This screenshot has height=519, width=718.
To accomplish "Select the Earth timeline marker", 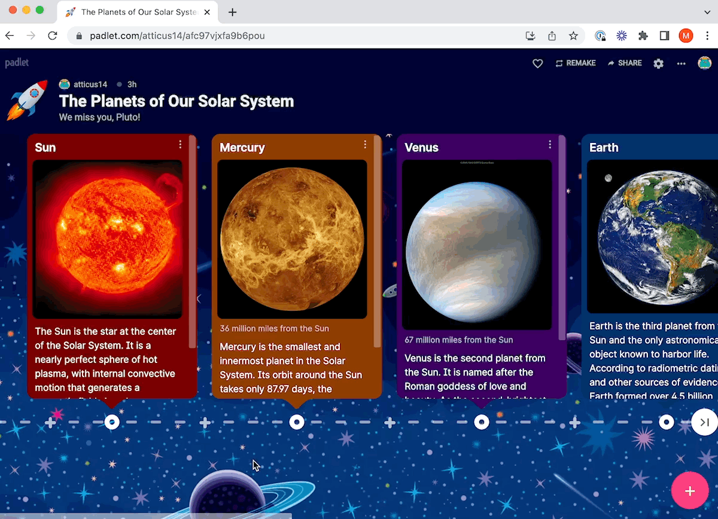I will [x=667, y=423].
